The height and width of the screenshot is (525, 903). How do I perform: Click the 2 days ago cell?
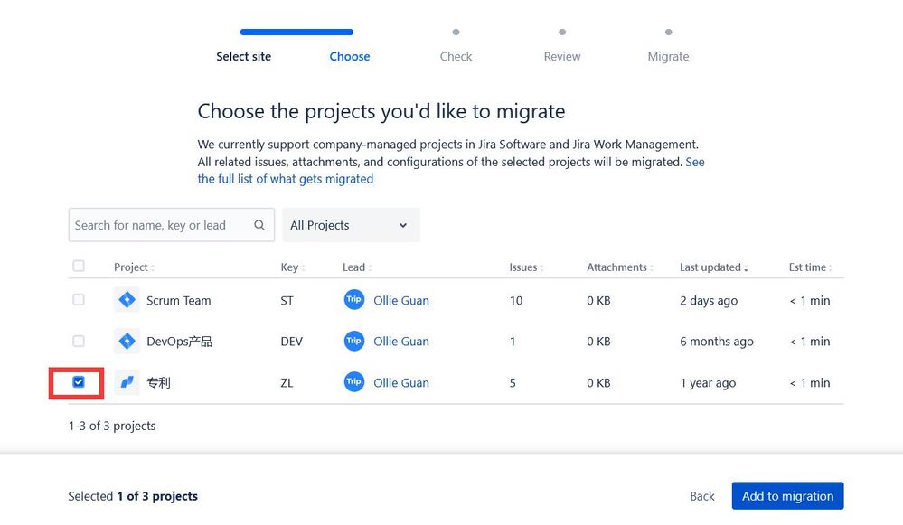coord(709,301)
